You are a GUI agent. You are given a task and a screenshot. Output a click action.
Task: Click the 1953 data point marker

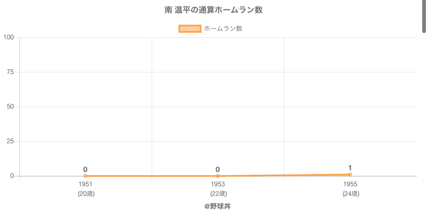(218, 176)
